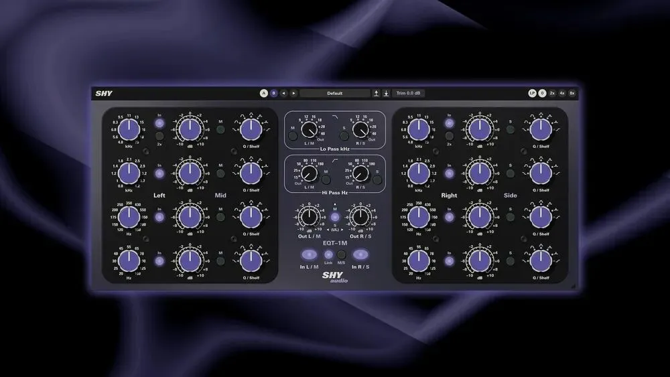This screenshot has height=377, width=670.
Task: Click Right second band dB gain knob
Action: tap(480, 173)
